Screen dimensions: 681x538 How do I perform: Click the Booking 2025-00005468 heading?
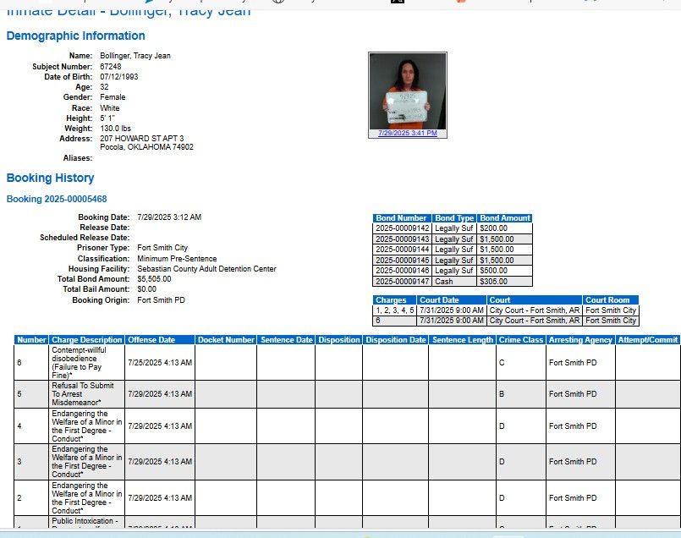[x=57, y=199]
